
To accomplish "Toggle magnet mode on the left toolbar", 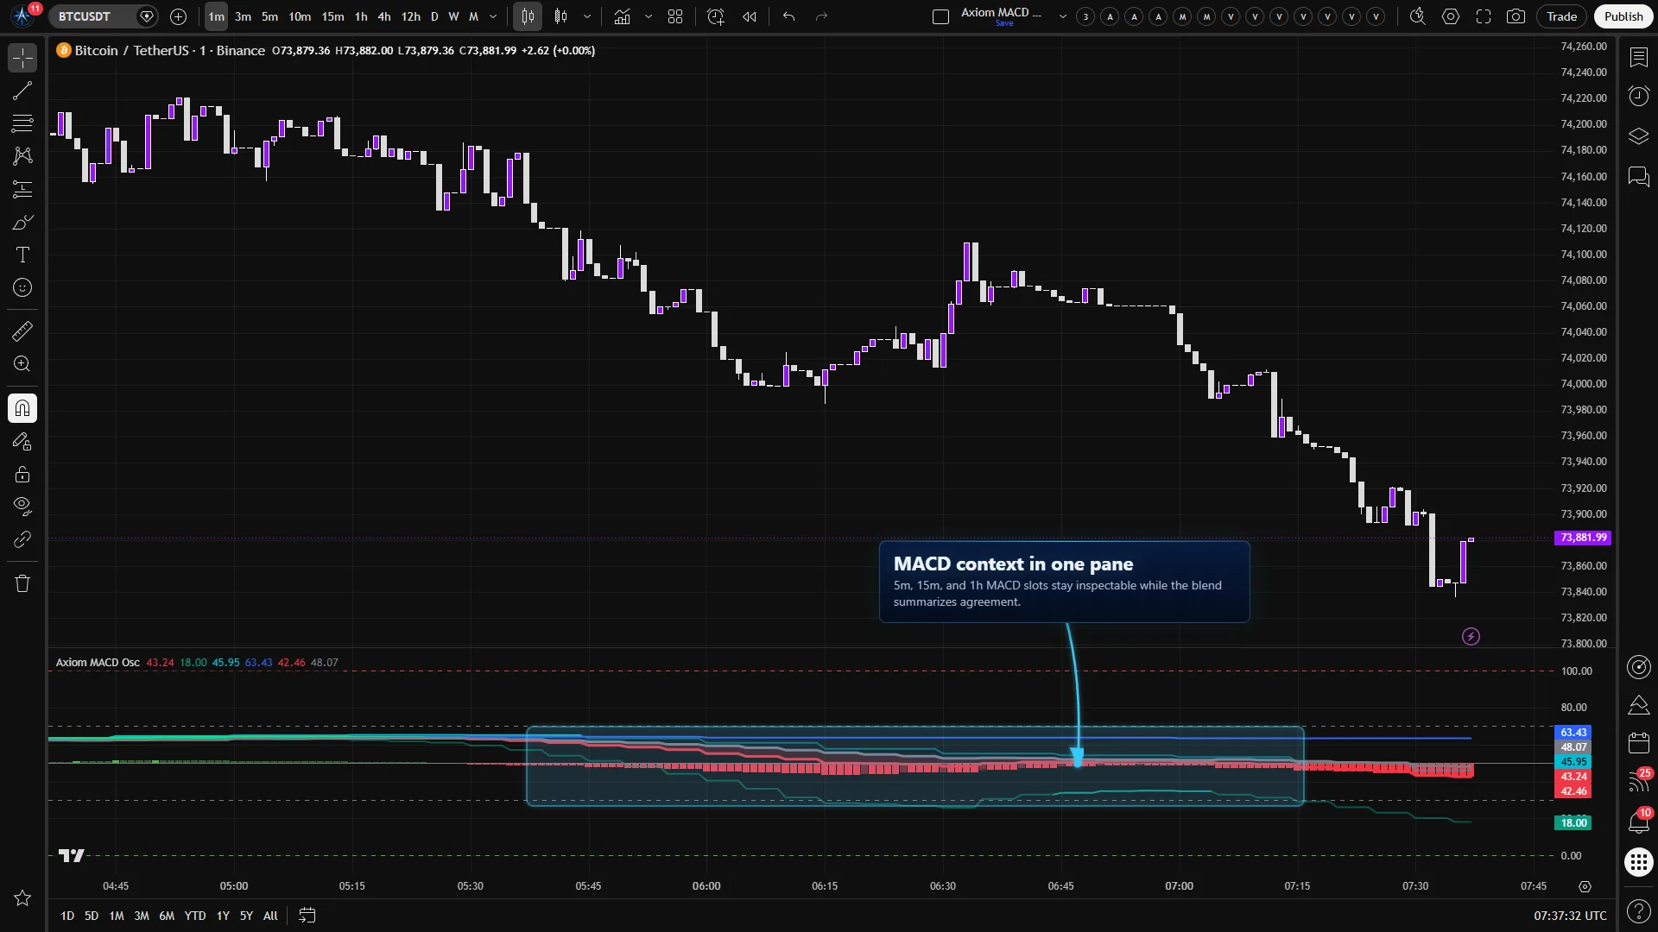I will click(x=22, y=408).
